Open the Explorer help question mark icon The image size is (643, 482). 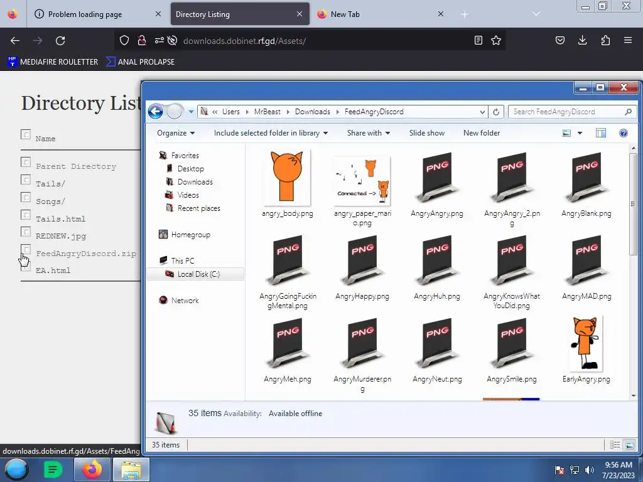point(624,133)
